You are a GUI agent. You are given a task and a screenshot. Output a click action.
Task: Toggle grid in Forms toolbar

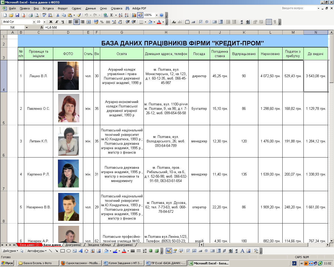tap(269, 22)
